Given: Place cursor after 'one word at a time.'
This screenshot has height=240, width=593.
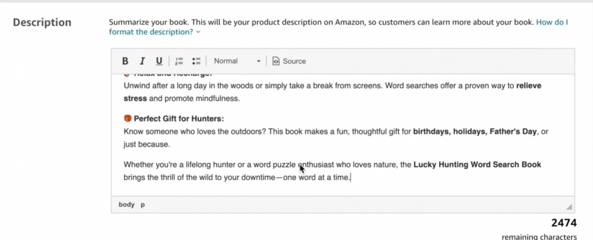Looking at the screenshot, I should [351, 177].
